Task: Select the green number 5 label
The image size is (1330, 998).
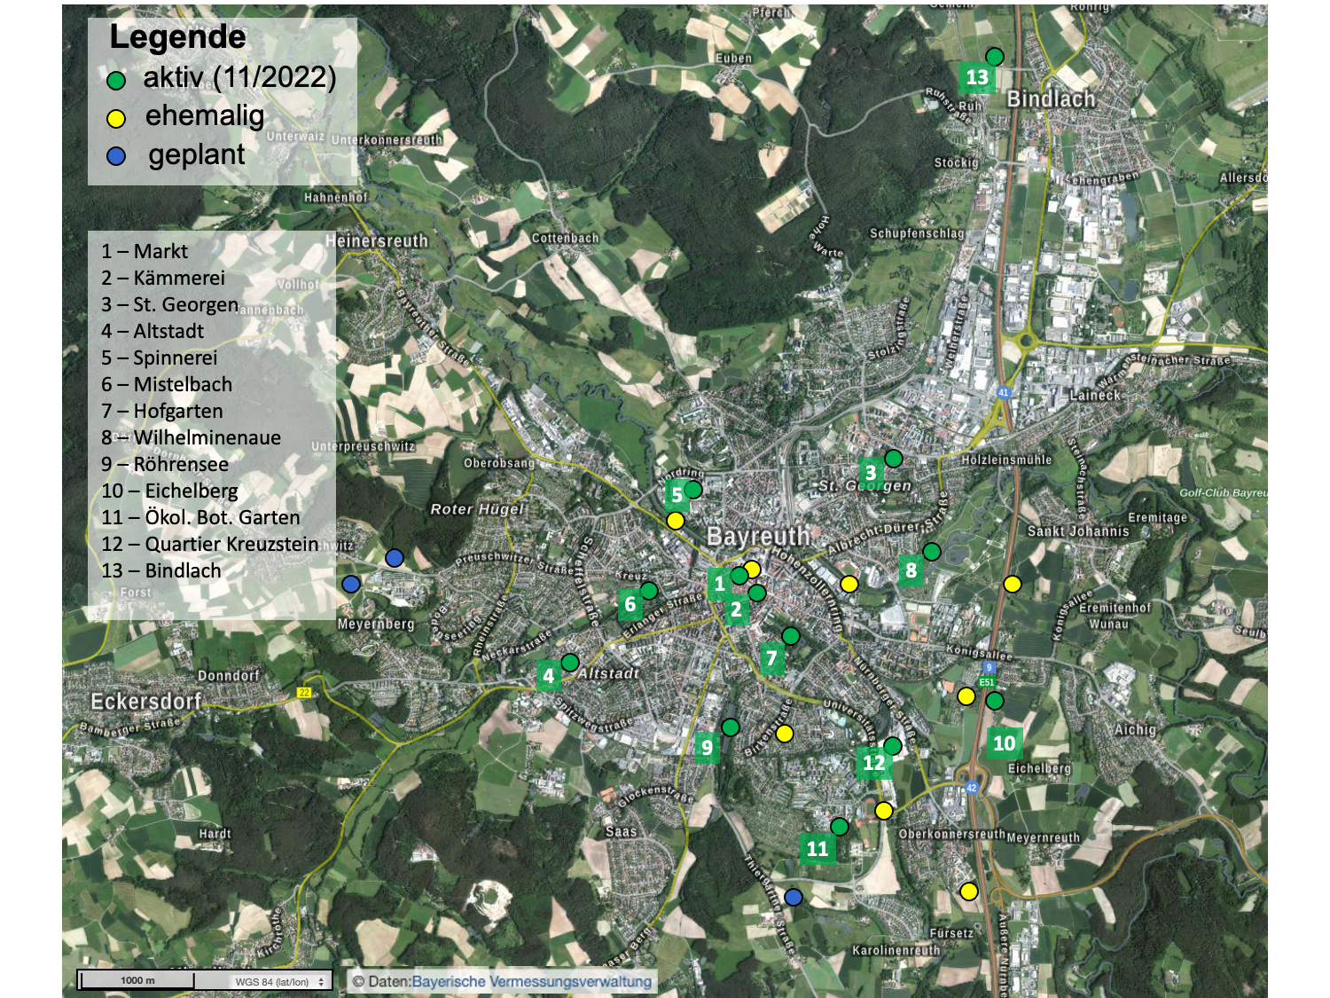Action: point(677,495)
